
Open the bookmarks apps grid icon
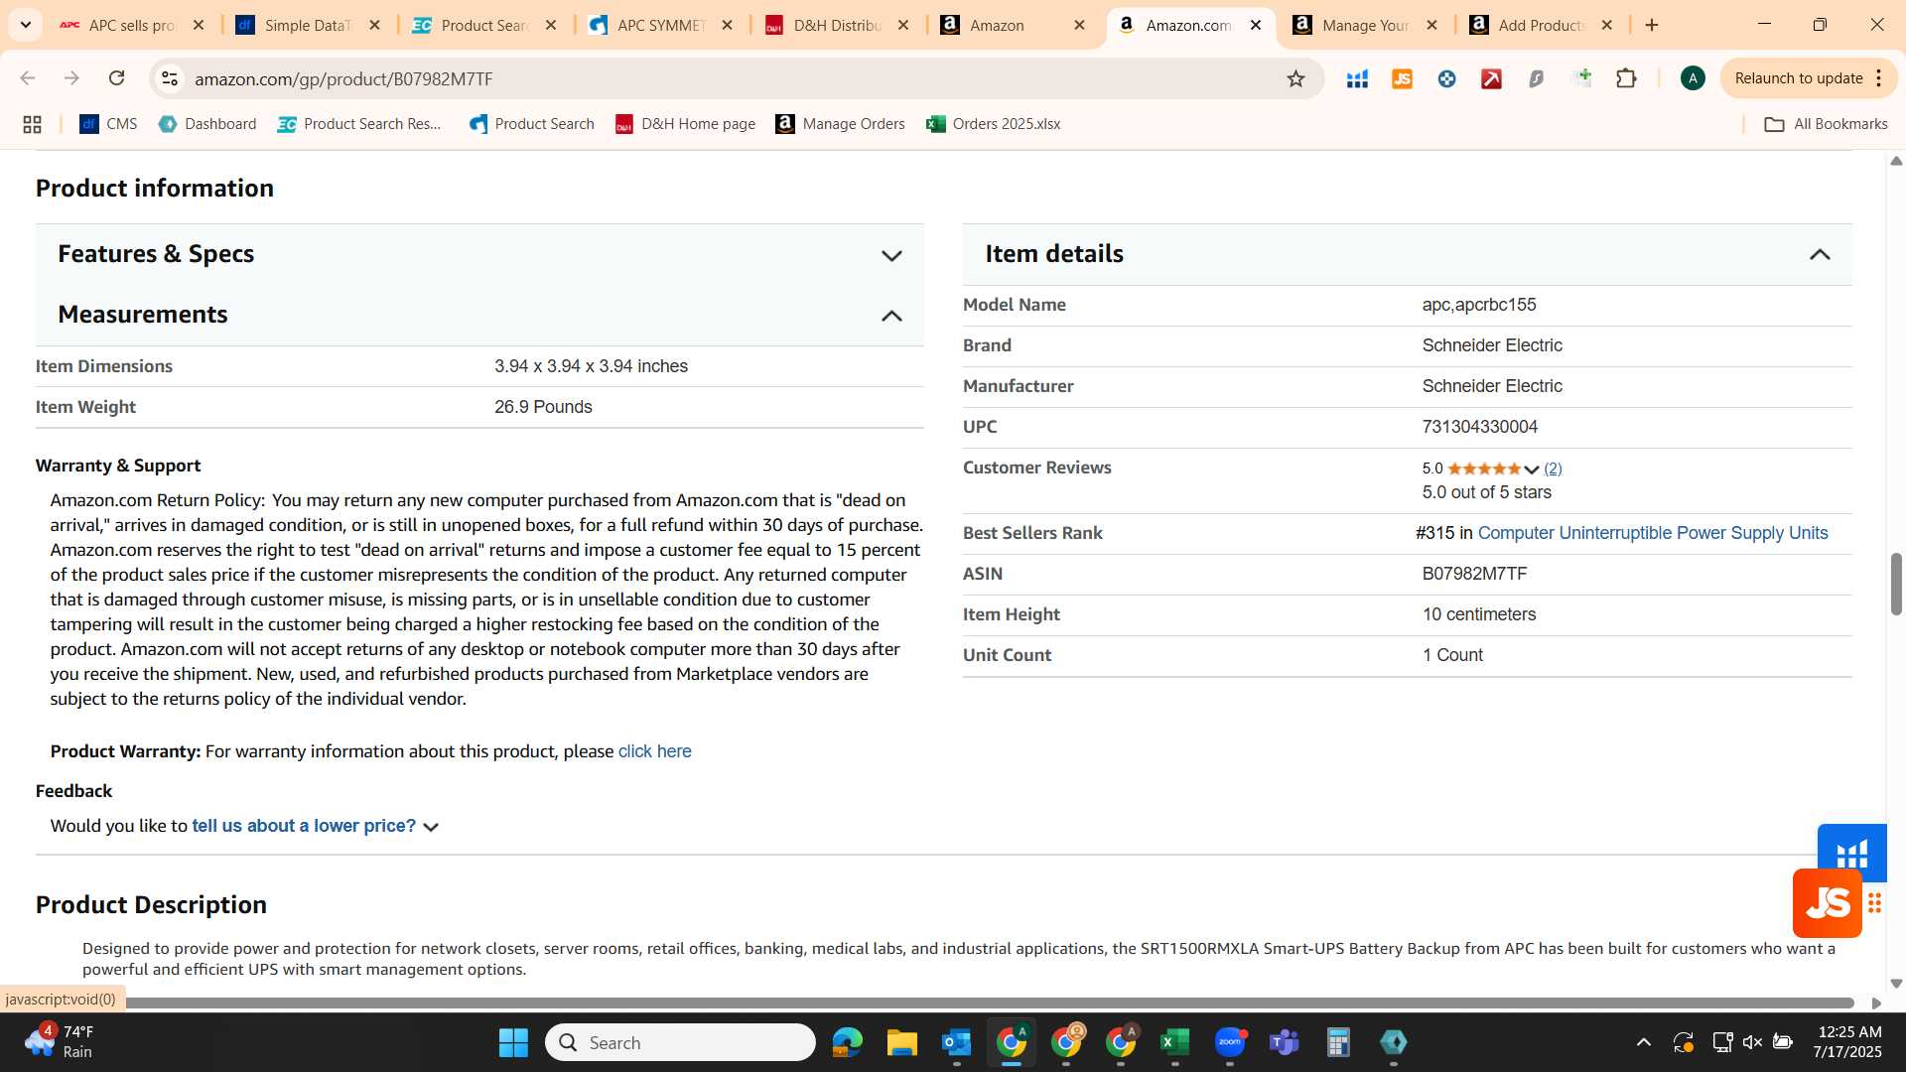pos(32,124)
